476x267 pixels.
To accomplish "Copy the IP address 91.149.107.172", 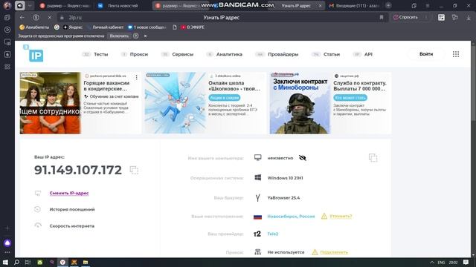I will pyautogui.click(x=134, y=170).
